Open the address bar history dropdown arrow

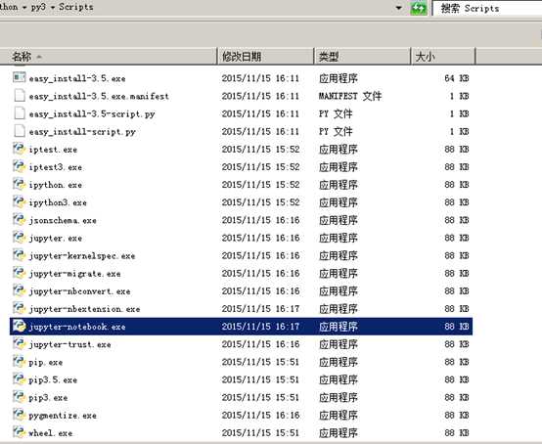399,7
